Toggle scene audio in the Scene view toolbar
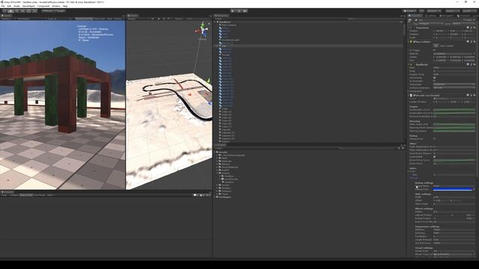Viewport: 479px width, 269px height. (164, 19)
